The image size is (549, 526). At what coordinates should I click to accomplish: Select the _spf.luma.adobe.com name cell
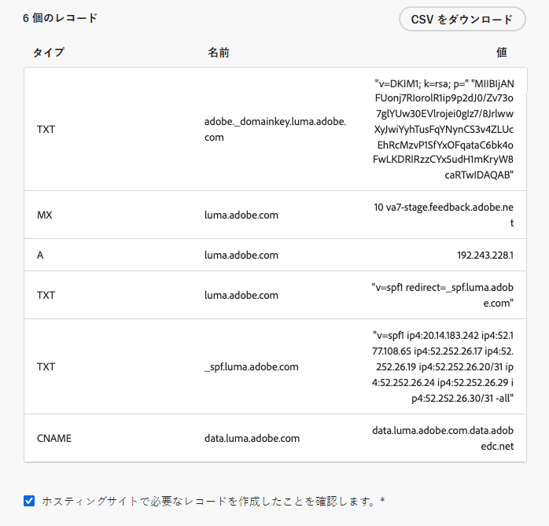click(252, 366)
